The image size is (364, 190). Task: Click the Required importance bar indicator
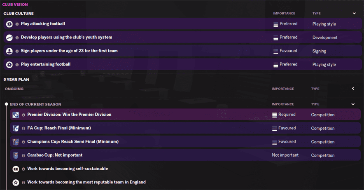point(275,115)
